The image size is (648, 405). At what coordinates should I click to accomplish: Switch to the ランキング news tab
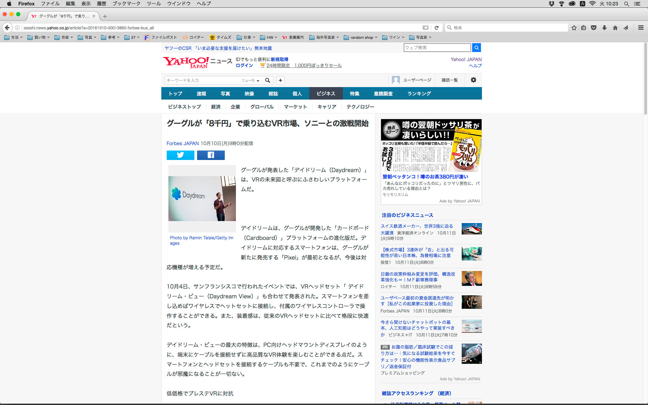click(x=419, y=93)
